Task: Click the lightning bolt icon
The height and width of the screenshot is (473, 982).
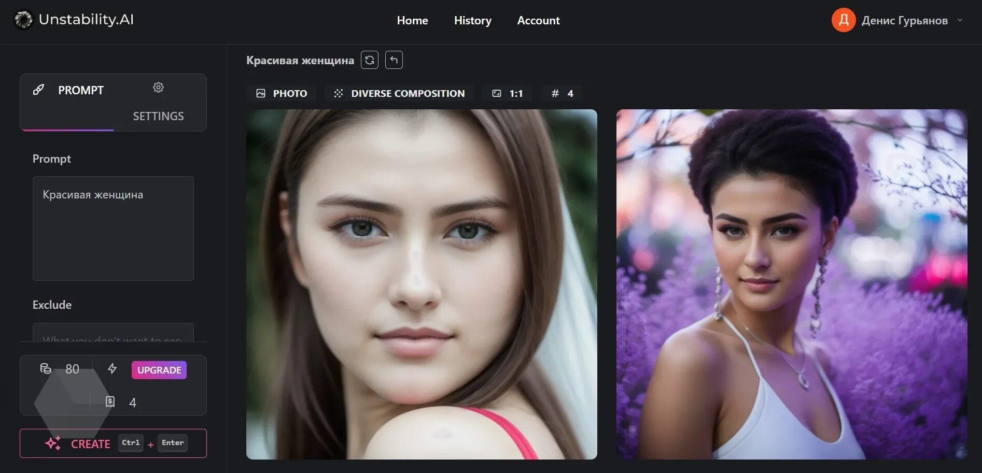Action: 112,368
